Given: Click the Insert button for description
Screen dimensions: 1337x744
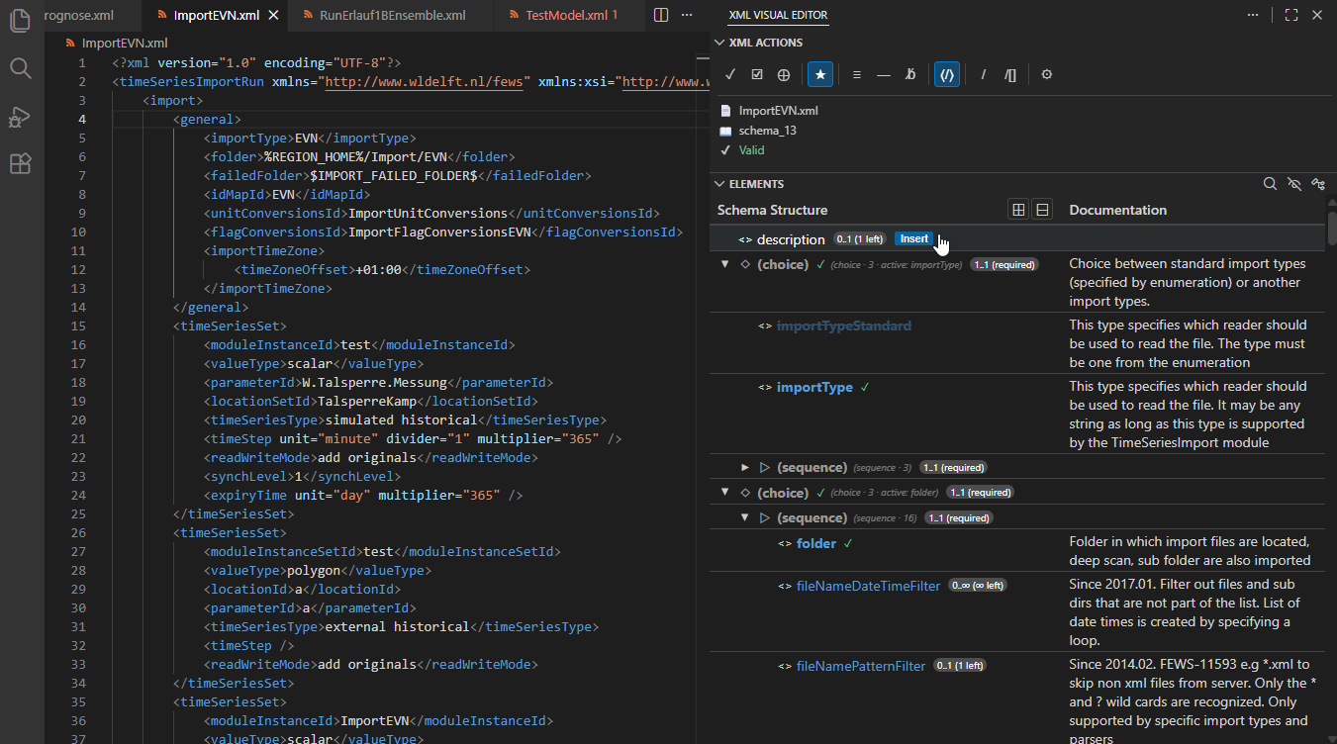Looking at the screenshot, I should [914, 238].
